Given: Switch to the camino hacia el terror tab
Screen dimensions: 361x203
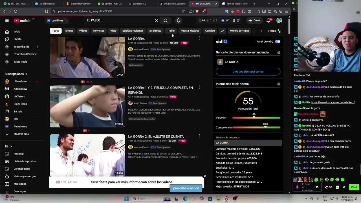Looking at the screenshot, I should pyautogui.click(x=235, y=4).
